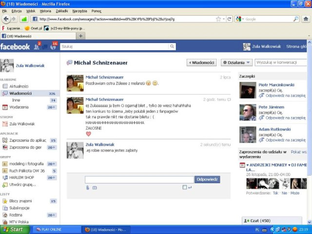Viewport: 312px width, 234px height.
Task: Open the Windows Start button
Action: 15,230
